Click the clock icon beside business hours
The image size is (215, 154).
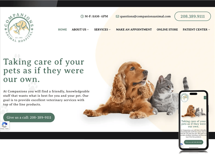(82, 16)
